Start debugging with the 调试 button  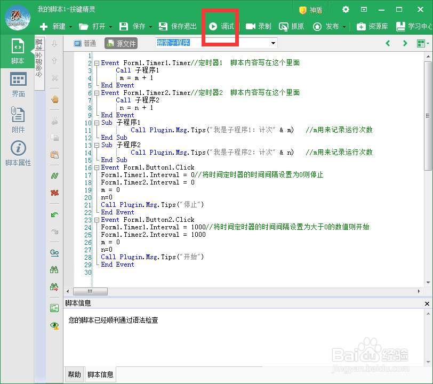pyautogui.click(x=221, y=27)
